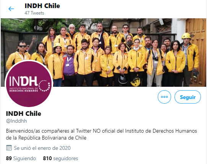Click the INDH Chile profile display name

[x=24, y=114]
